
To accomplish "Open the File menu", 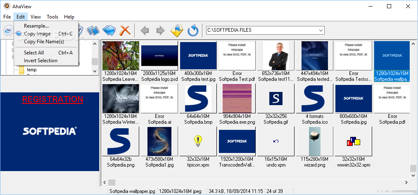I will point(7,17).
